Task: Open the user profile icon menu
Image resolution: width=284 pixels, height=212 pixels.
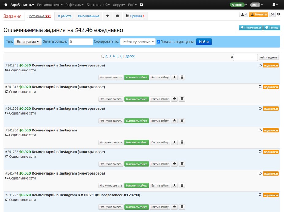Action: pos(275,5)
